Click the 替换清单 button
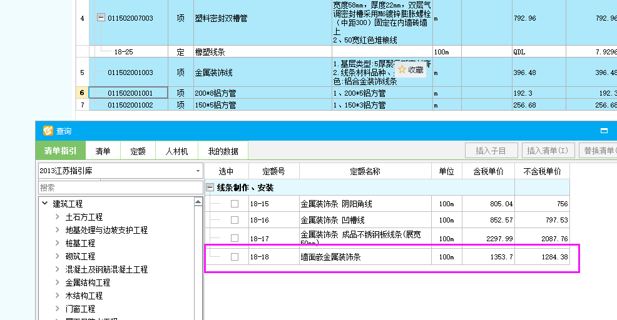Screen dimensions: 617x320 (x=598, y=151)
